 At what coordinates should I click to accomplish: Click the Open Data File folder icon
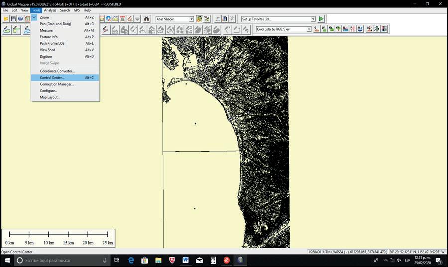point(6,19)
